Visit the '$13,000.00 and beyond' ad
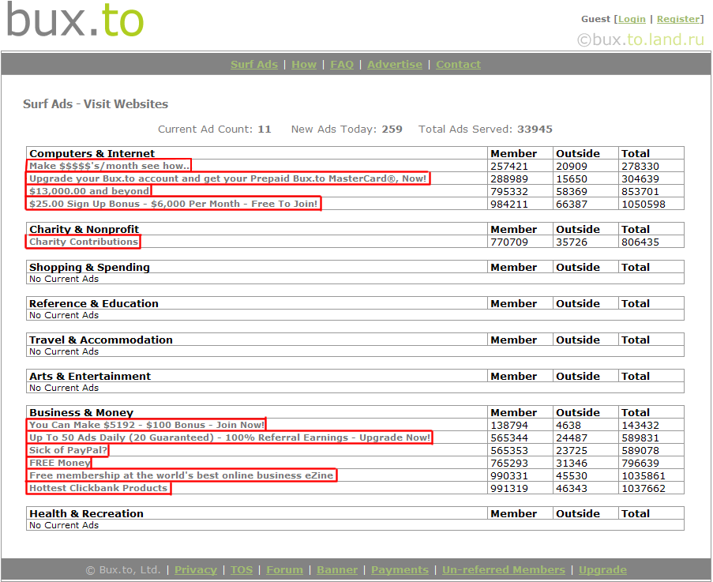 point(88,191)
